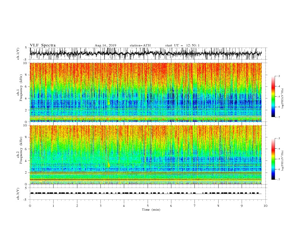This screenshot has width=299, height=231.
Task: Click the ch.1(V) waveform axis label
Action: [18, 54]
